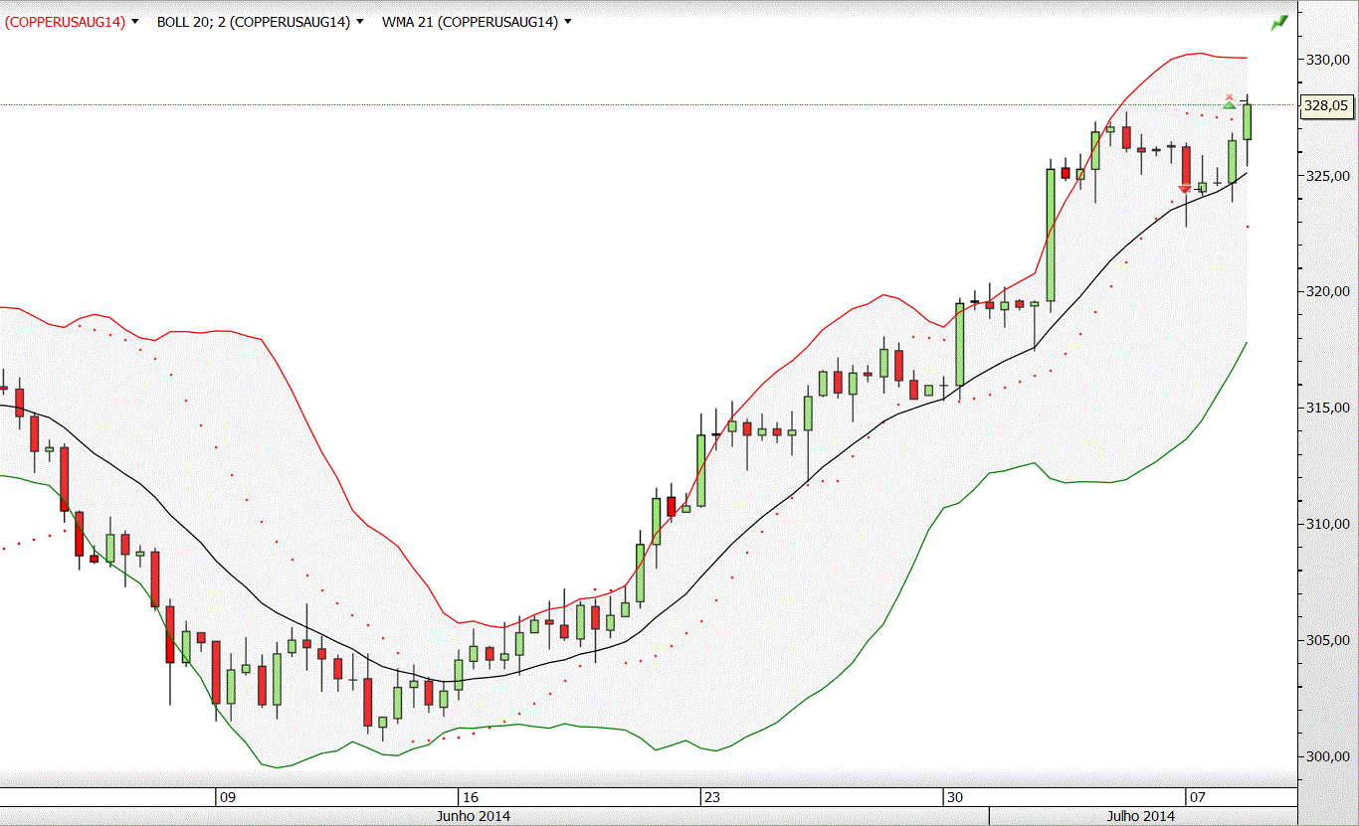The width and height of the screenshot is (1359, 826).
Task: Expand the WMA 21 indicator dropdown arrow
Action: coord(567,21)
